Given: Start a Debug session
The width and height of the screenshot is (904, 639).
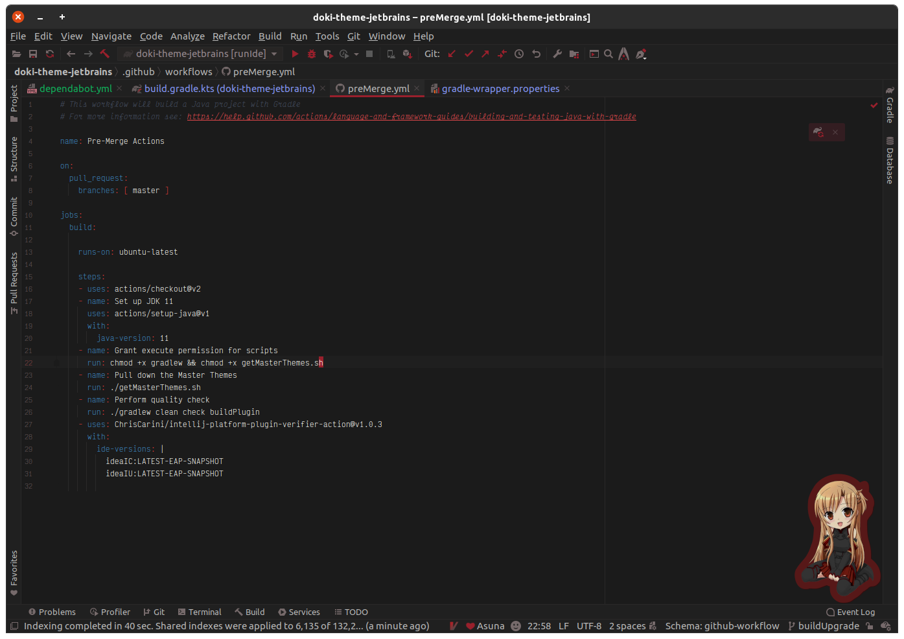Looking at the screenshot, I should tap(311, 54).
